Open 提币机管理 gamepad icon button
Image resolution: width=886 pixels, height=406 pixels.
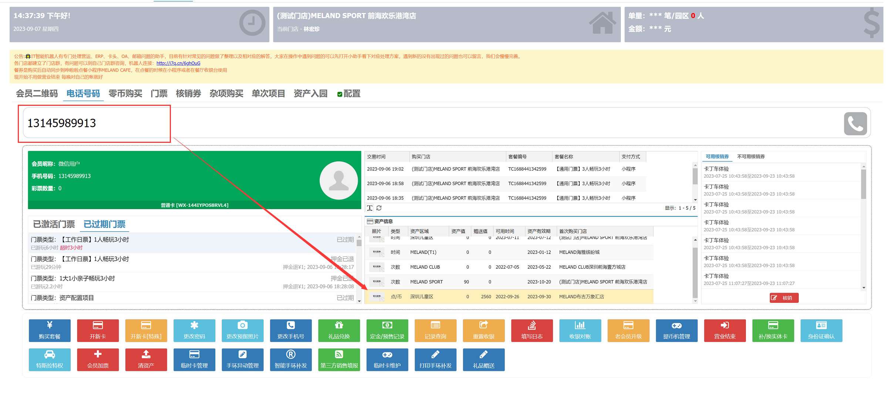point(676,330)
